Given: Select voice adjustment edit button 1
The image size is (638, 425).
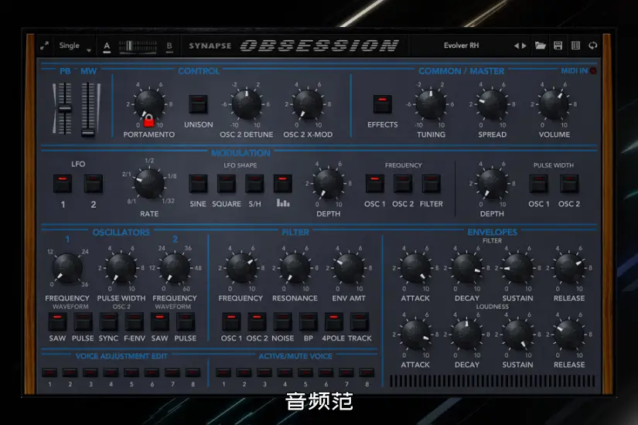Looking at the screenshot, I should click(49, 372).
